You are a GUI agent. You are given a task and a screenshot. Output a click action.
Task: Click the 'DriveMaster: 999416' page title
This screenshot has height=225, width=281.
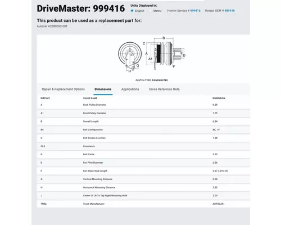81,8
